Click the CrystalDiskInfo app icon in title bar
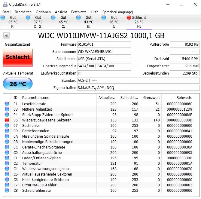 (5, 4)
